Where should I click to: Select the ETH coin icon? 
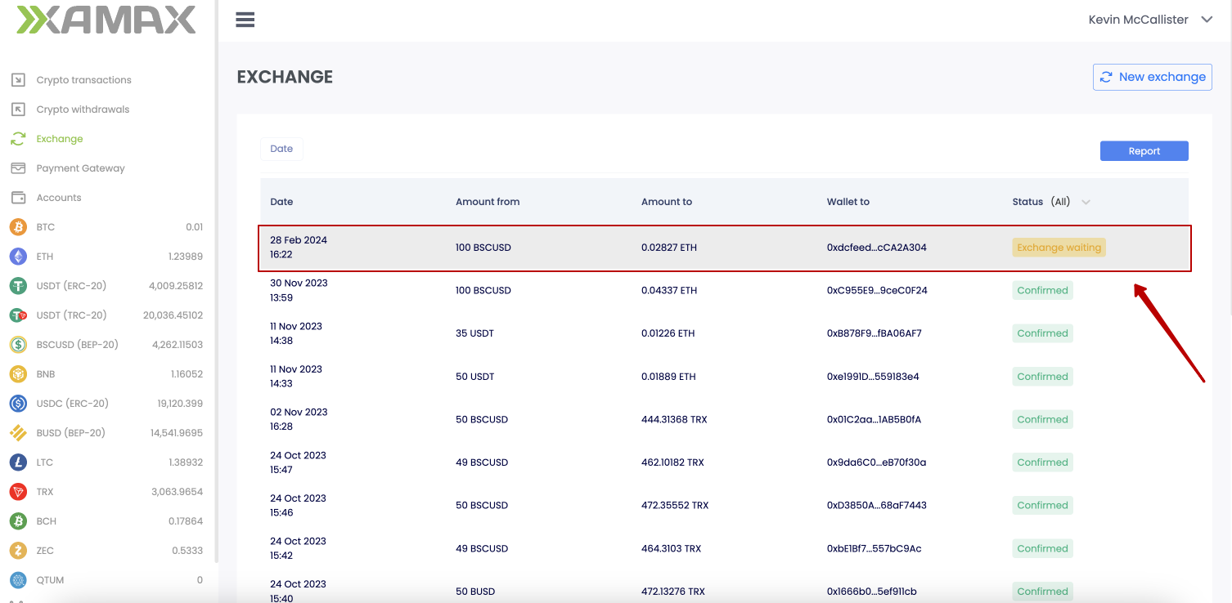point(18,257)
